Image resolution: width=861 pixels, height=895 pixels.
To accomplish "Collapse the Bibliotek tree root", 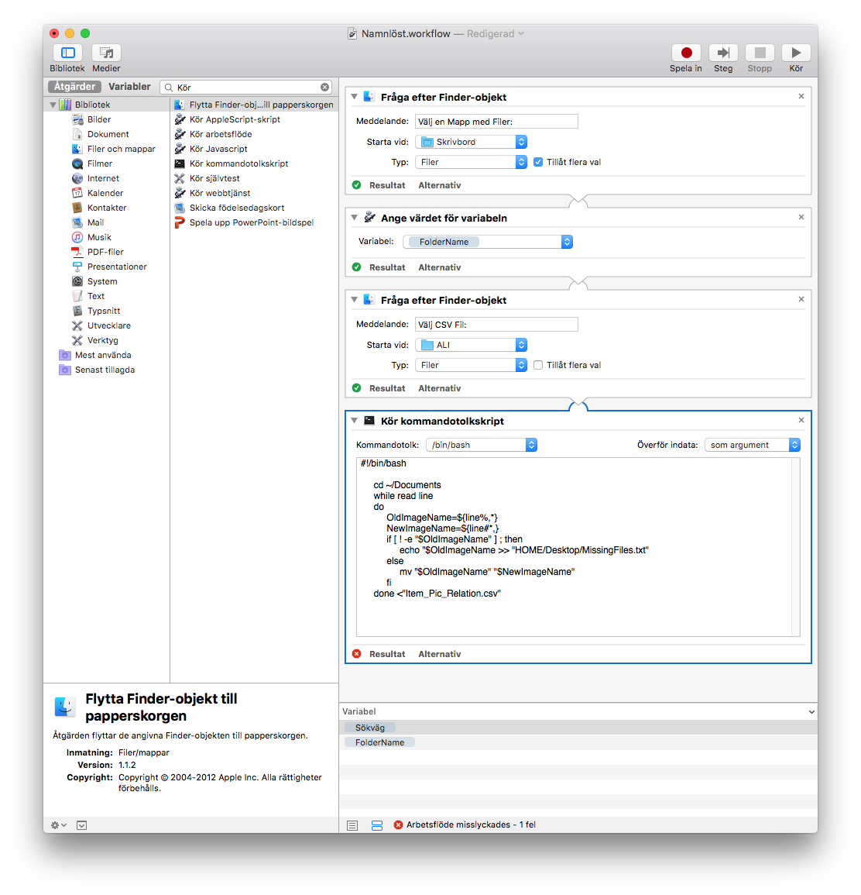I will coord(53,105).
